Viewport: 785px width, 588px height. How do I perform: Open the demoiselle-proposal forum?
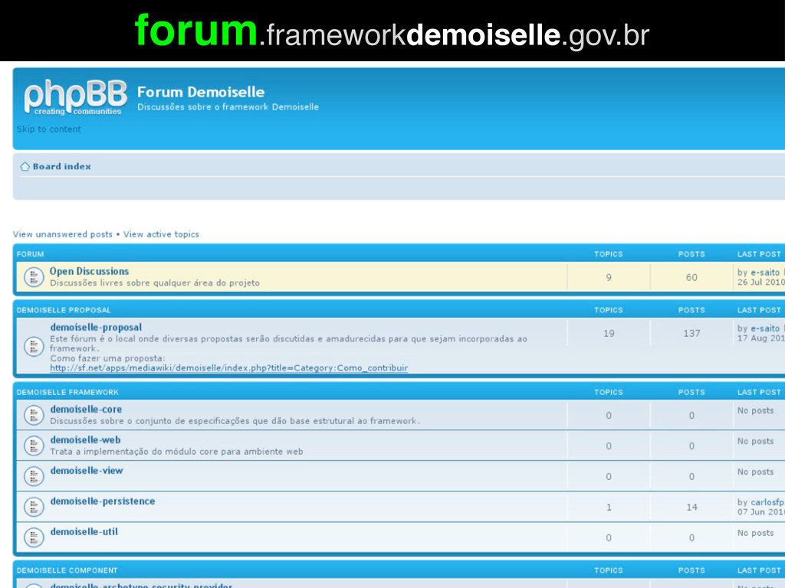coord(96,328)
